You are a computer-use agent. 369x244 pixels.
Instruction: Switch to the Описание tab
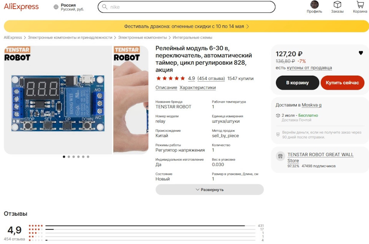[x=166, y=88]
